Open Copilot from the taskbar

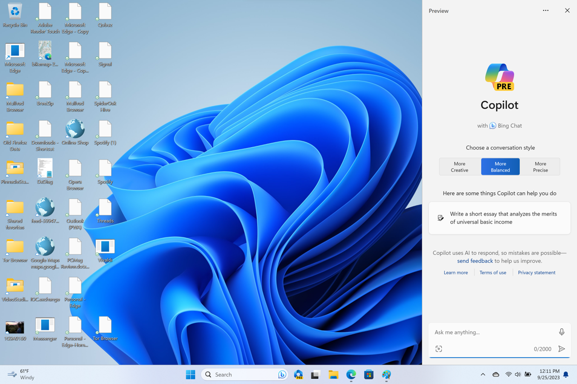[299, 375]
